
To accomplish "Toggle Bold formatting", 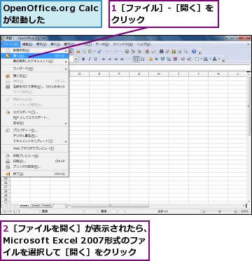I will coord(83,59).
